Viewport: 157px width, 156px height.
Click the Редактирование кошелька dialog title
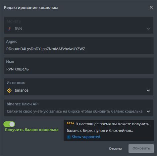tap(31, 8)
